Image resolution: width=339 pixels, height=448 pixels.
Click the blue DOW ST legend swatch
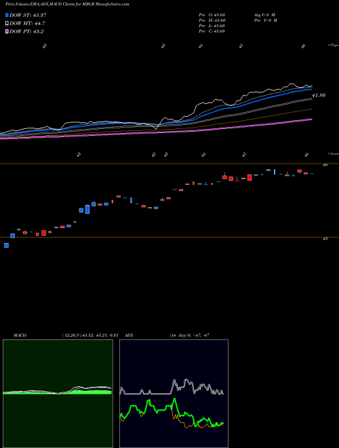(7, 15)
